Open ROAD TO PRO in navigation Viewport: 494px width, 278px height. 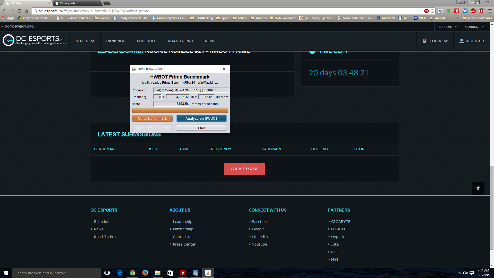pos(180,41)
